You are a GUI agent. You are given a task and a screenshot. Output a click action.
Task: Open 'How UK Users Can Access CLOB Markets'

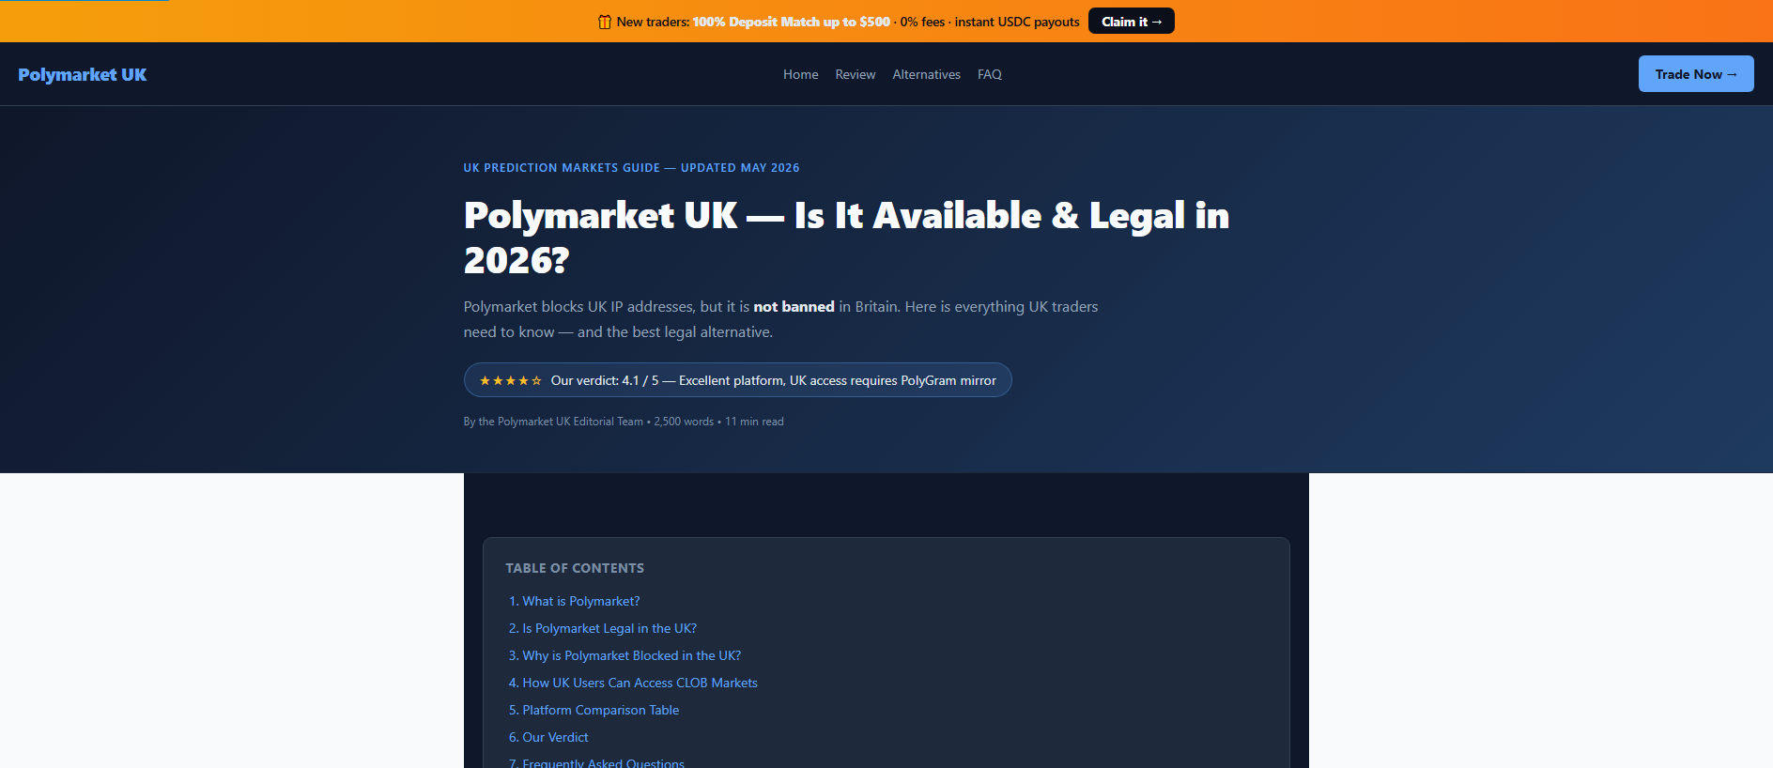(x=640, y=683)
